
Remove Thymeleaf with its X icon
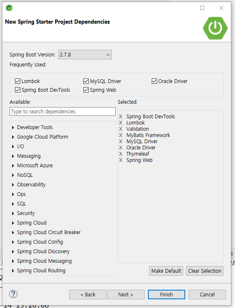121,154
